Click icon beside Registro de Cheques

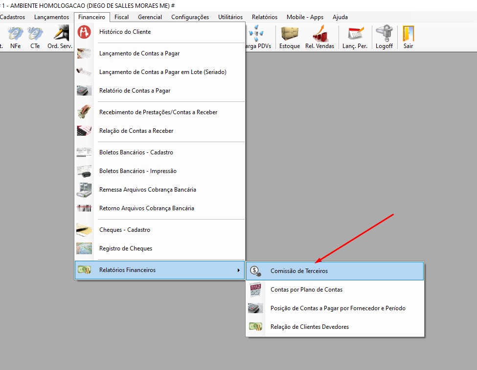(x=84, y=248)
